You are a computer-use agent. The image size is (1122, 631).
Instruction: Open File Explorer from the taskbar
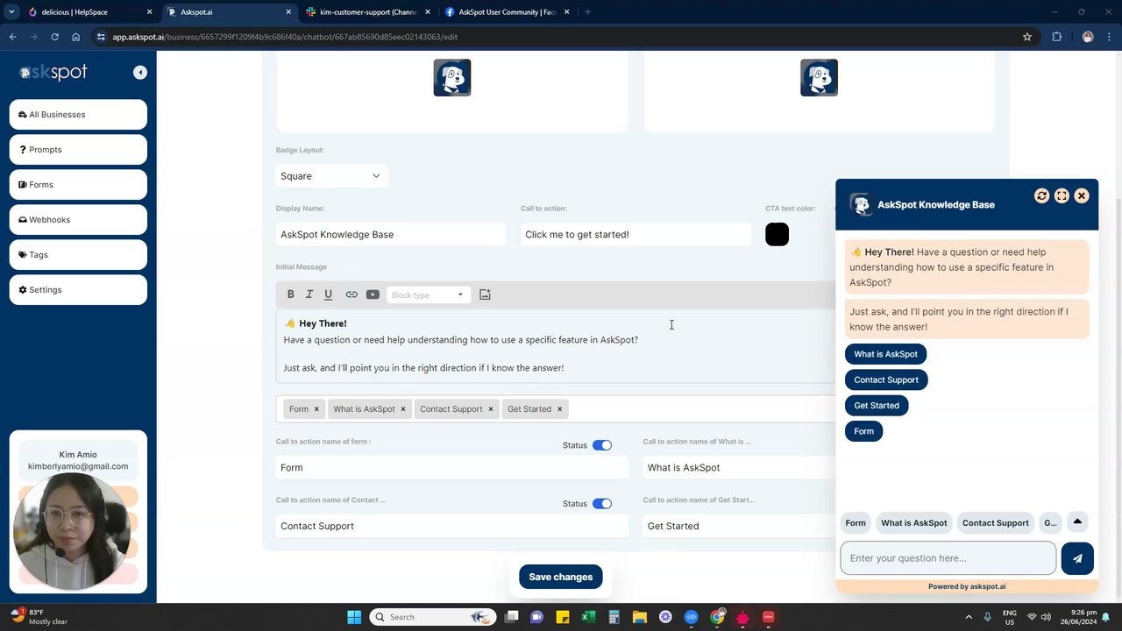click(640, 617)
